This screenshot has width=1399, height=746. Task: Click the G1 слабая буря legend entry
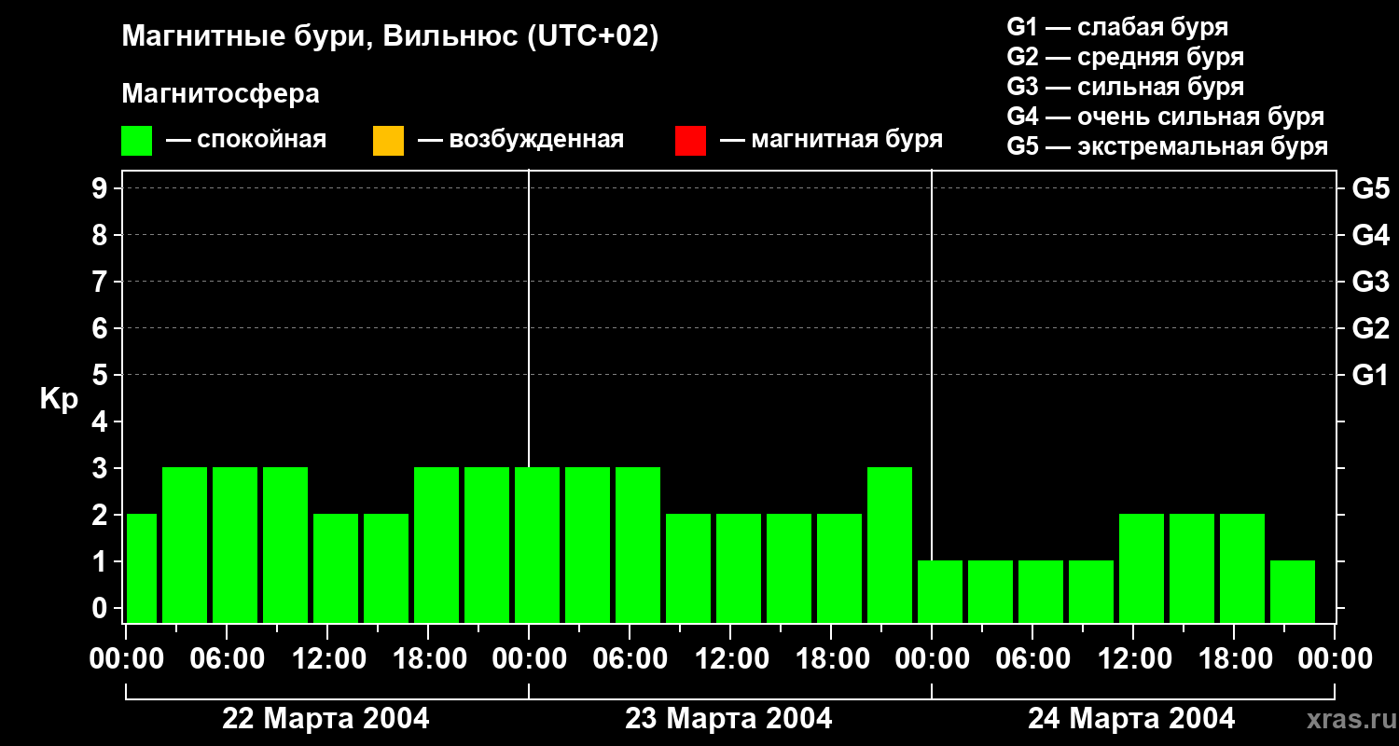click(x=1117, y=27)
